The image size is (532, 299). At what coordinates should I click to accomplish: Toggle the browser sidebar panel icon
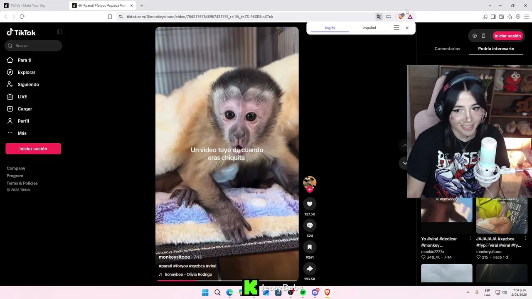(x=493, y=17)
